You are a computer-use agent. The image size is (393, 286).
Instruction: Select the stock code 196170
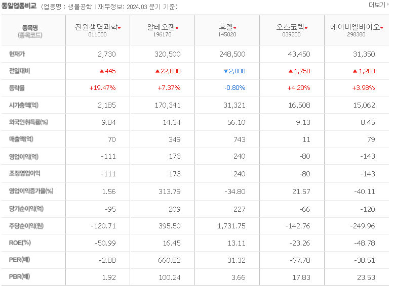click(162, 34)
